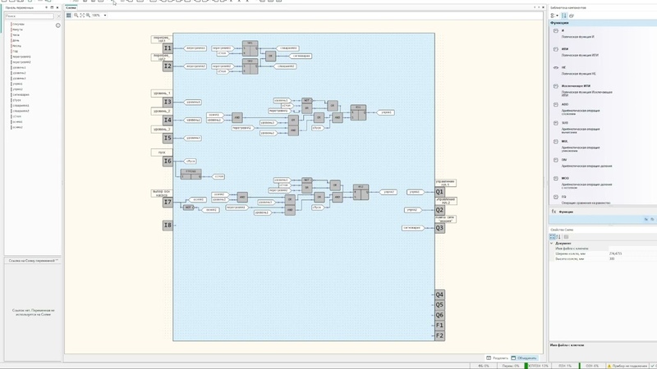Viewport: 657px width, 369px height.
Task: Click the fit-to-screen zoom icon
Action: pyautogui.click(x=82, y=16)
